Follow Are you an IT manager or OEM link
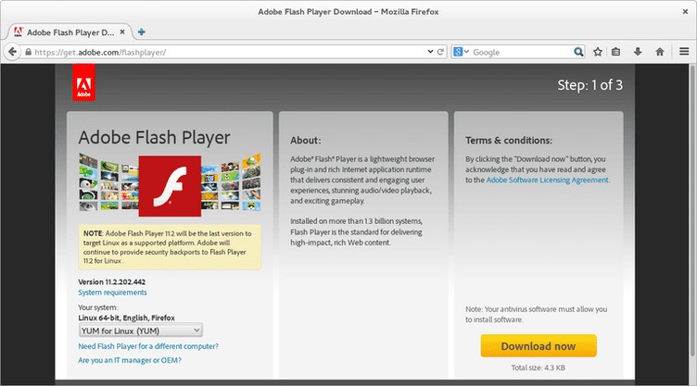This screenshot has width=697, height=386. [130, 360]
